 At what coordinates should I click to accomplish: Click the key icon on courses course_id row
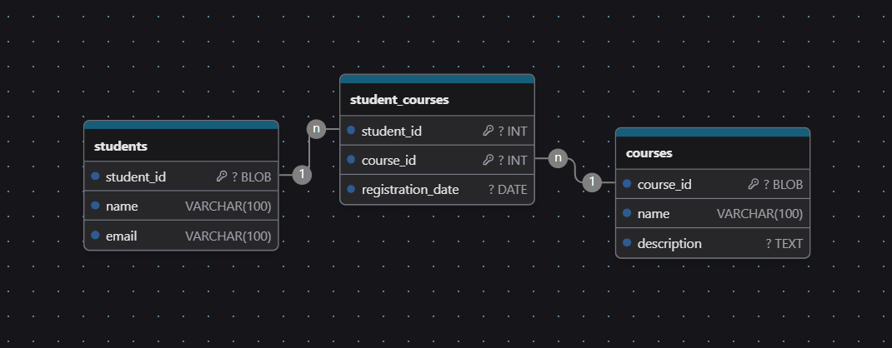pos(753,184)
